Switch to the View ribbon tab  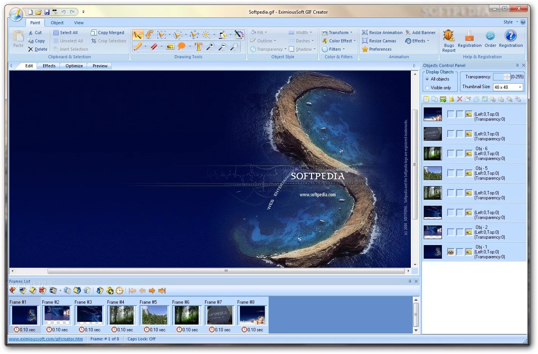[79, 23]
